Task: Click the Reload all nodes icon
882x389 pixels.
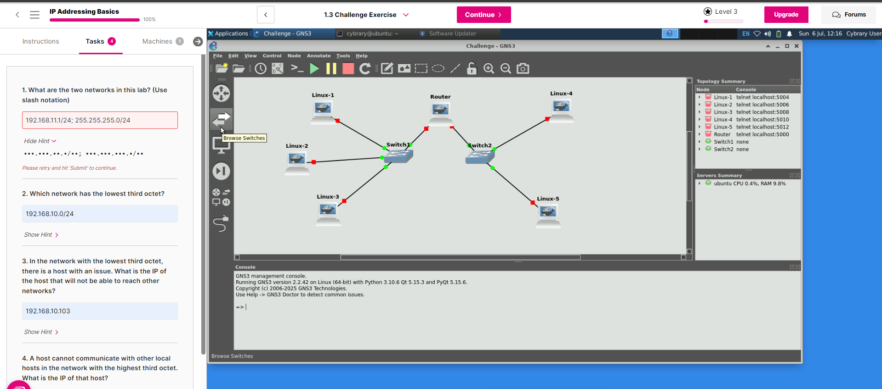Action: pos(365,69)
